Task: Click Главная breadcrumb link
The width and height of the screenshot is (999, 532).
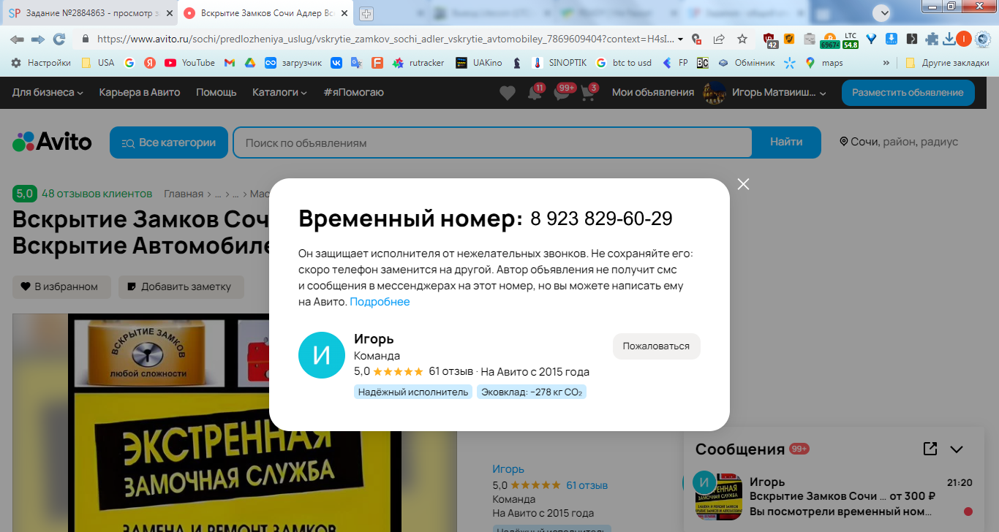Action: pyautogui.click(x=184, y=194)
